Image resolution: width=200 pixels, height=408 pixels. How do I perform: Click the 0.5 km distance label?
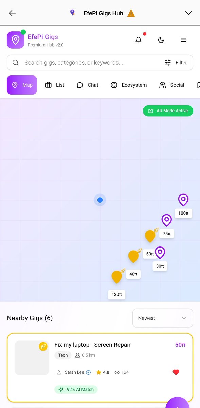click(85, 355)
